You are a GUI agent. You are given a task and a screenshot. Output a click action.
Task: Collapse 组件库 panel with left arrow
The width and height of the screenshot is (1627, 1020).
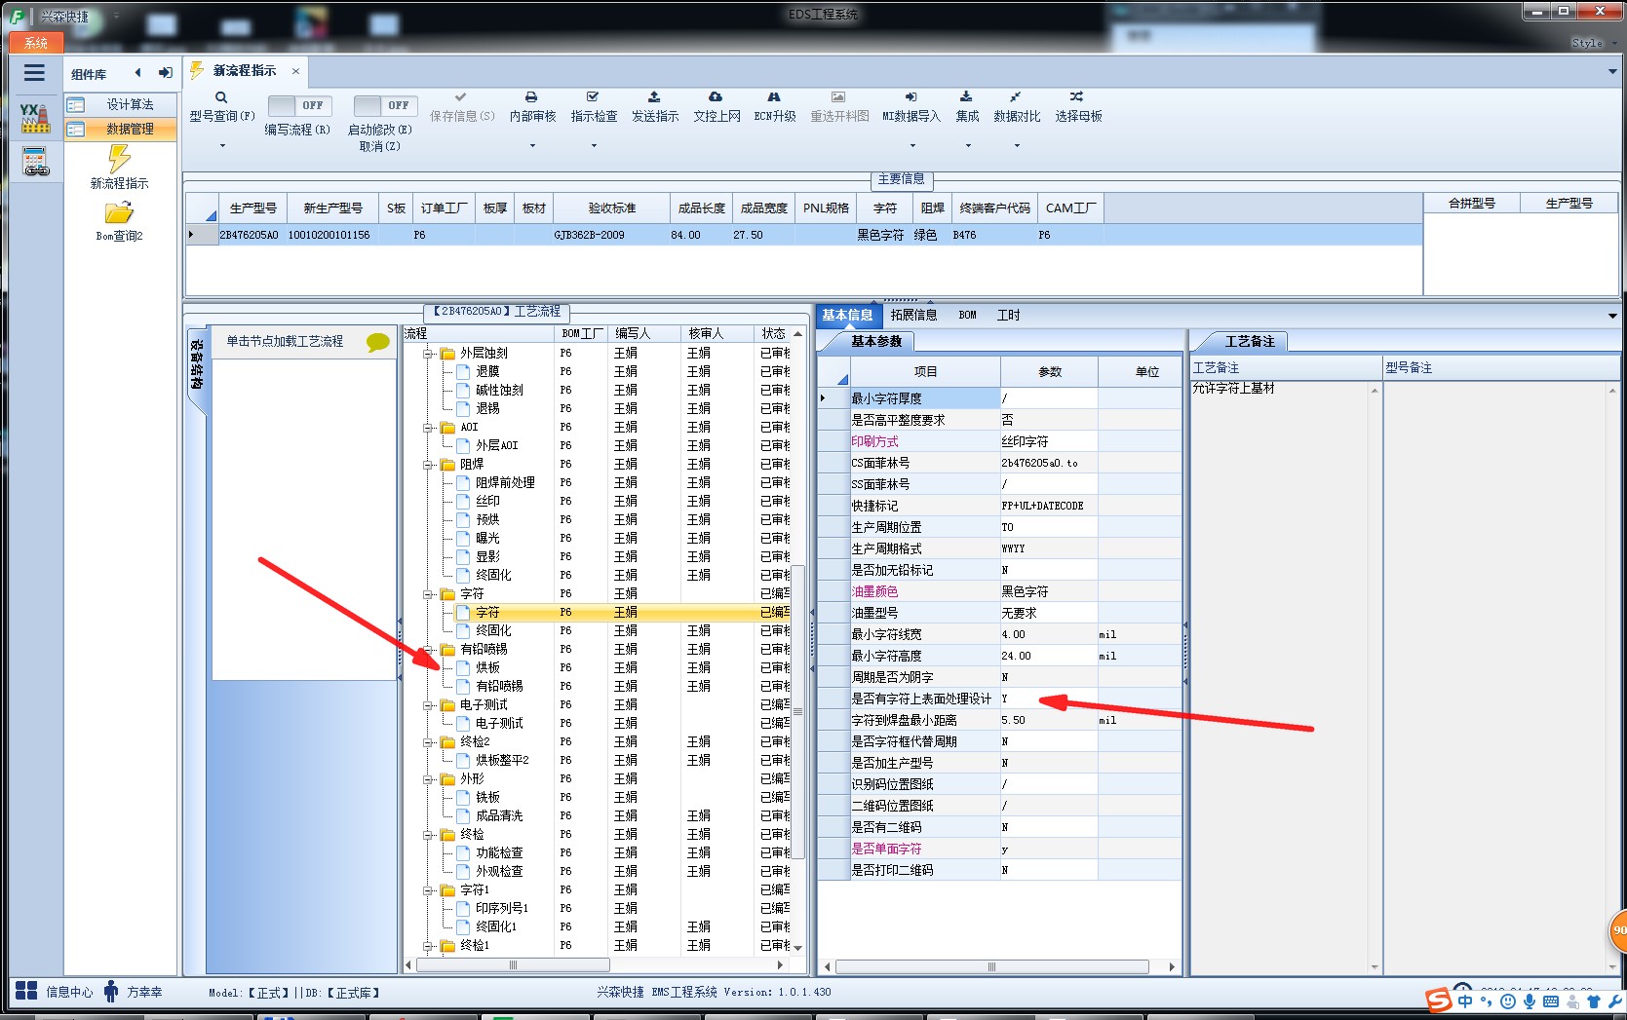137,73
